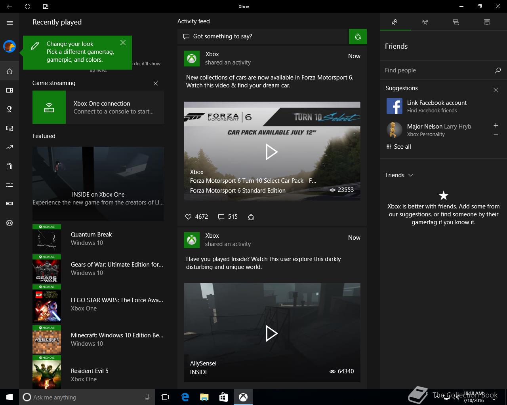Open the hamburger navigation menu
This screenshot has width=507, height=405.
pyautogui.click(x=10, y=23)
